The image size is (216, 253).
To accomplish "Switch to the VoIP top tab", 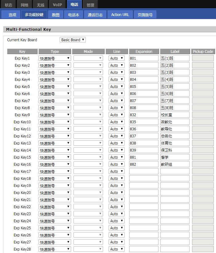I will click(57, 5).
